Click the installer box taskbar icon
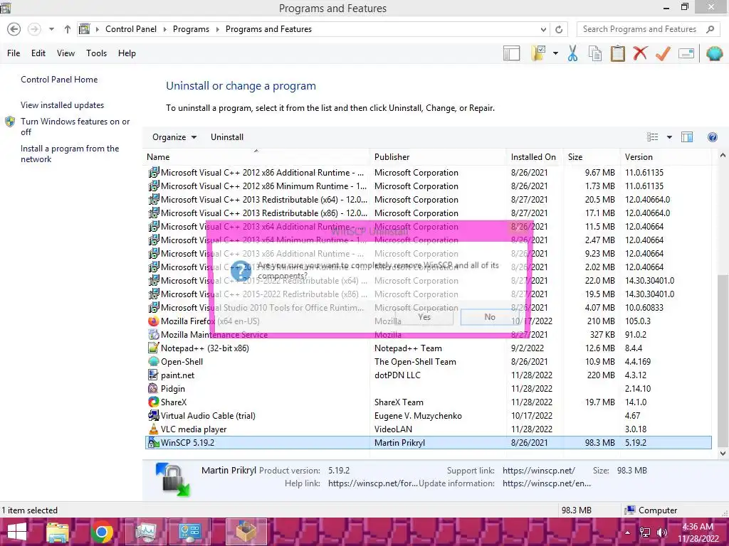 point(246,532)
